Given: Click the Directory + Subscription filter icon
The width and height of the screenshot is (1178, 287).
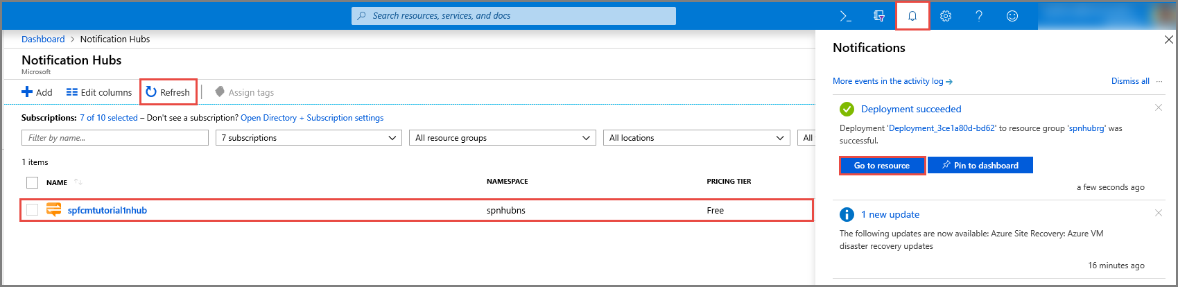Looking at the screenshot, I should [879, 16].
